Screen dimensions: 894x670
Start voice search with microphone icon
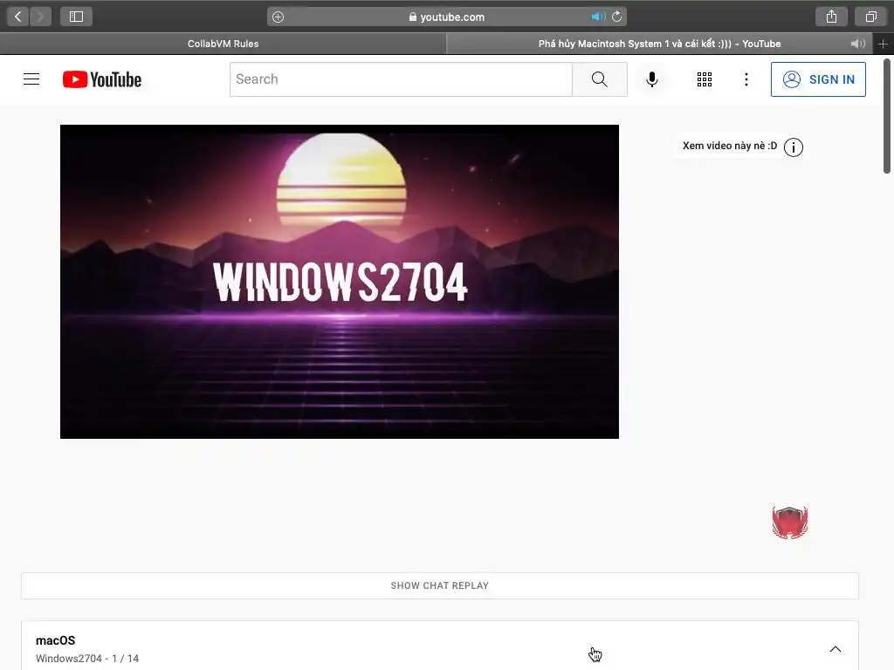pos(651,79)
